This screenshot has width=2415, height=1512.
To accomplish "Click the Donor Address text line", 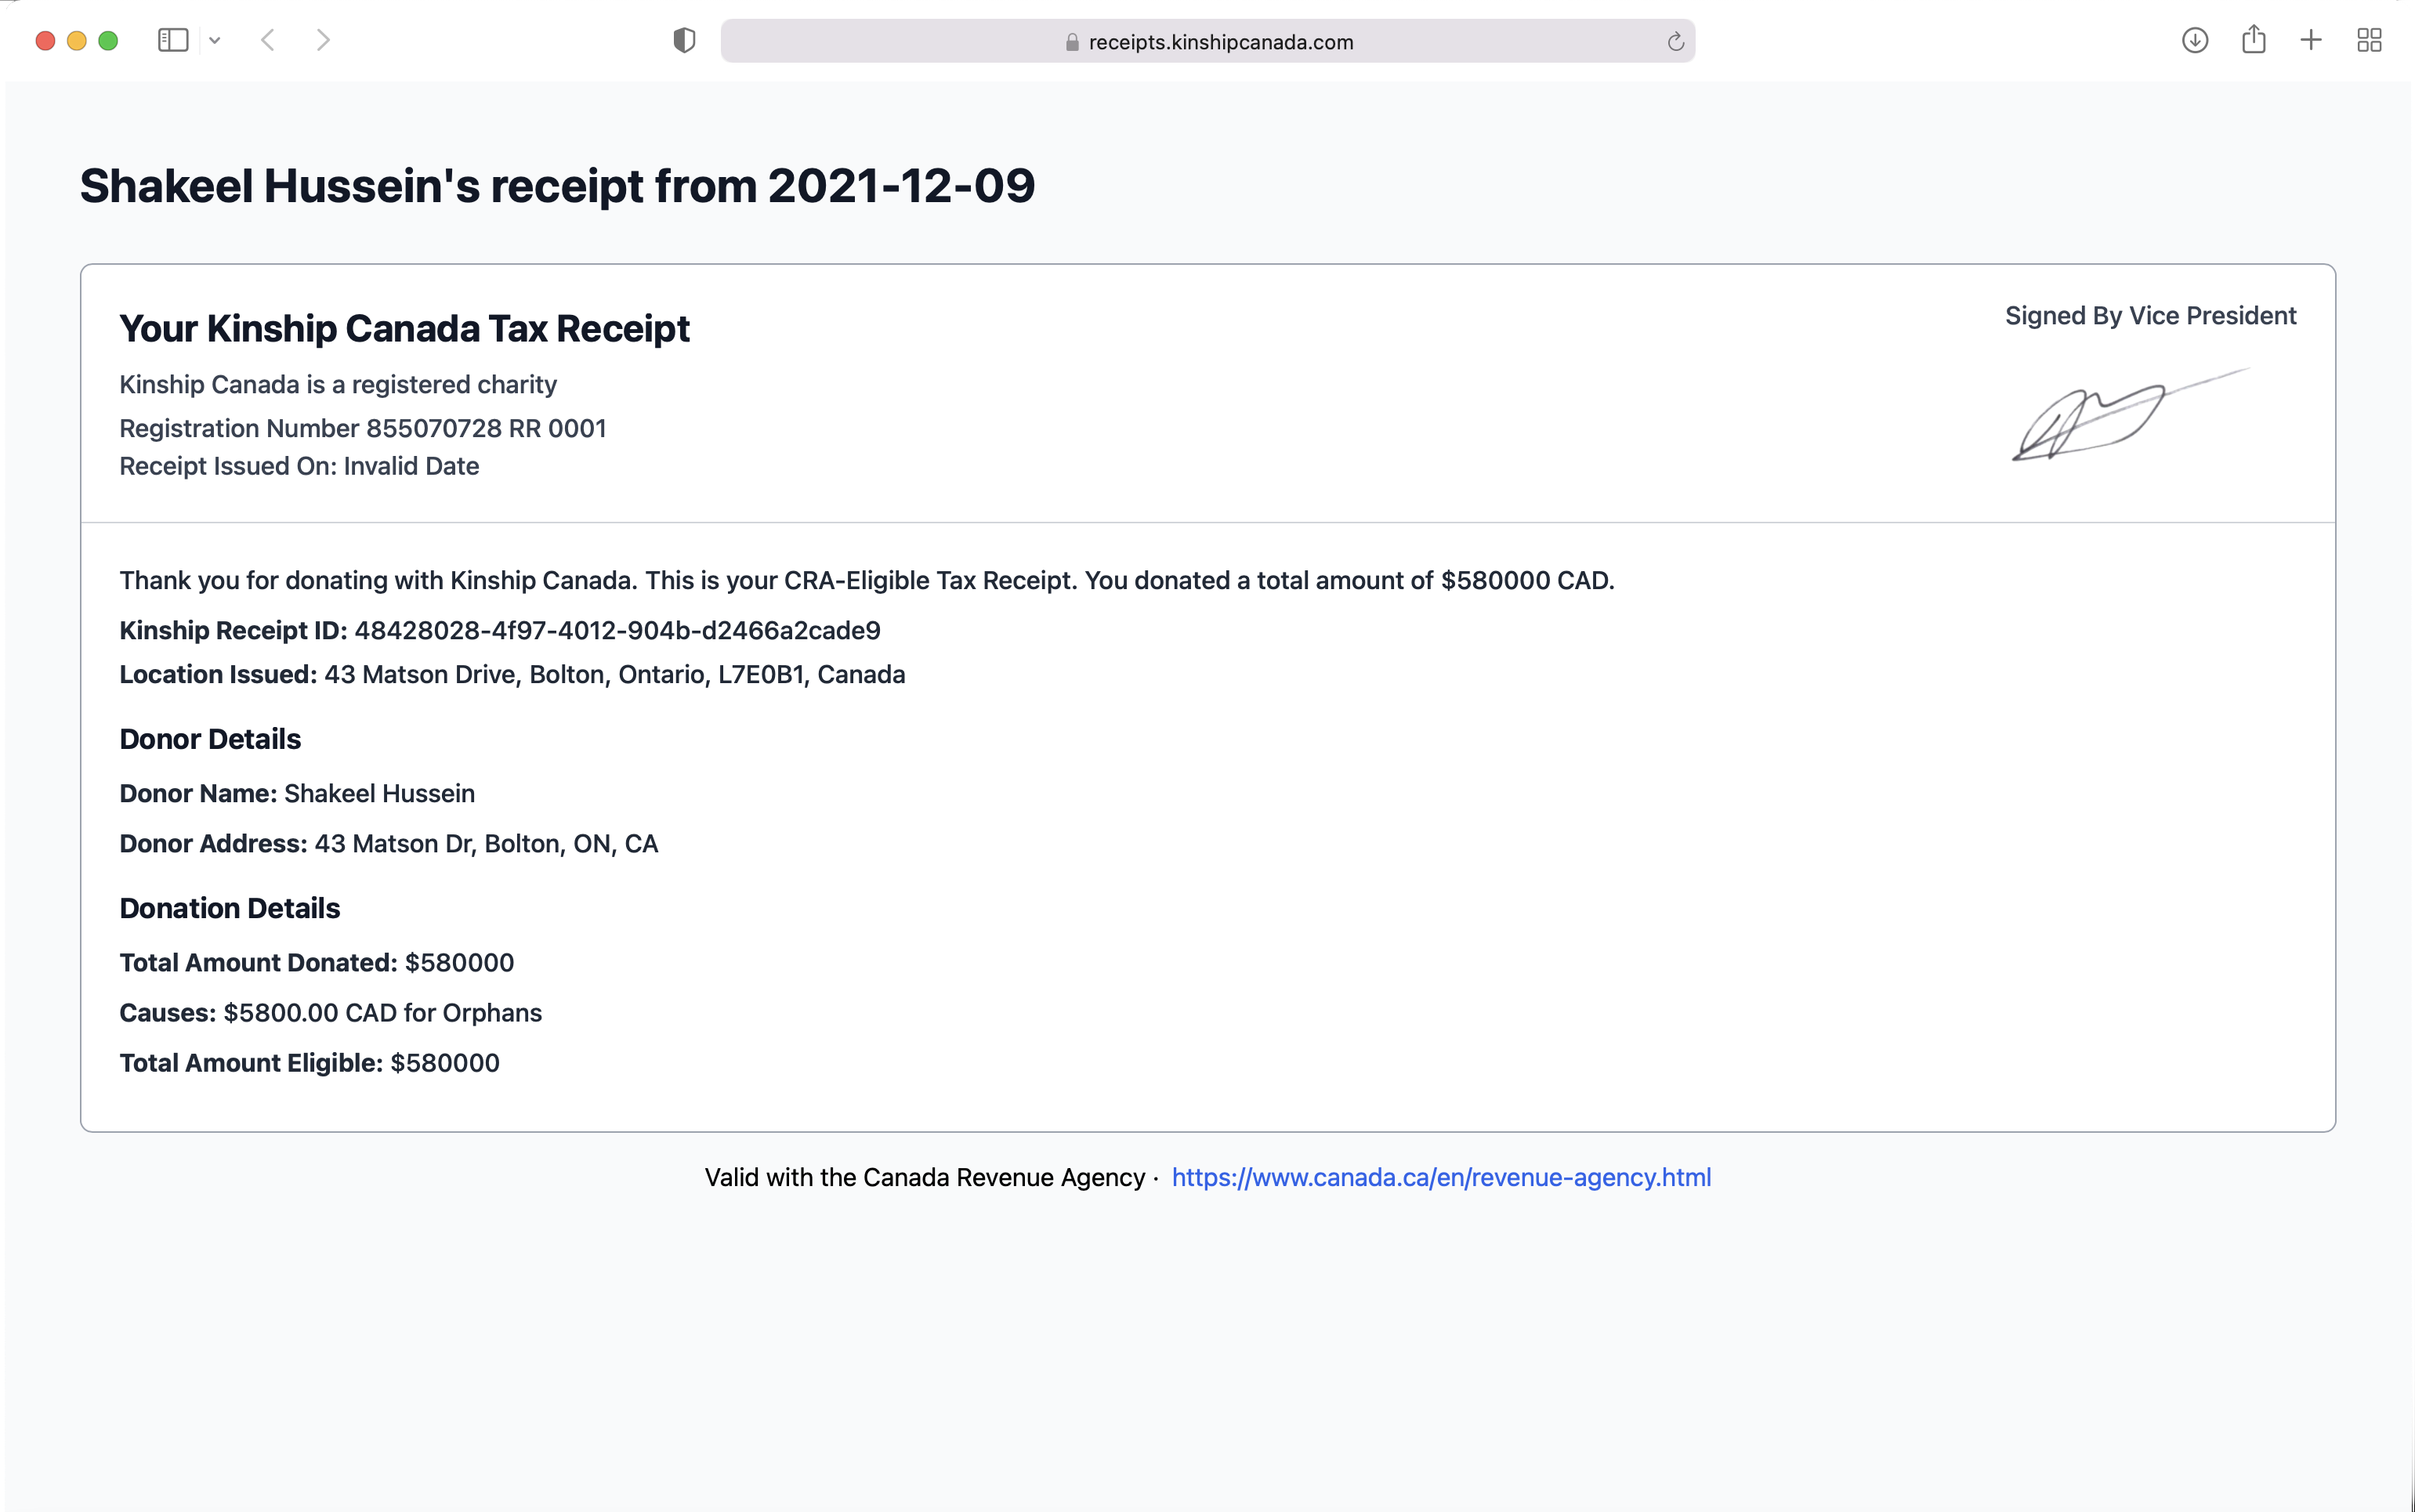I will 388,844.
